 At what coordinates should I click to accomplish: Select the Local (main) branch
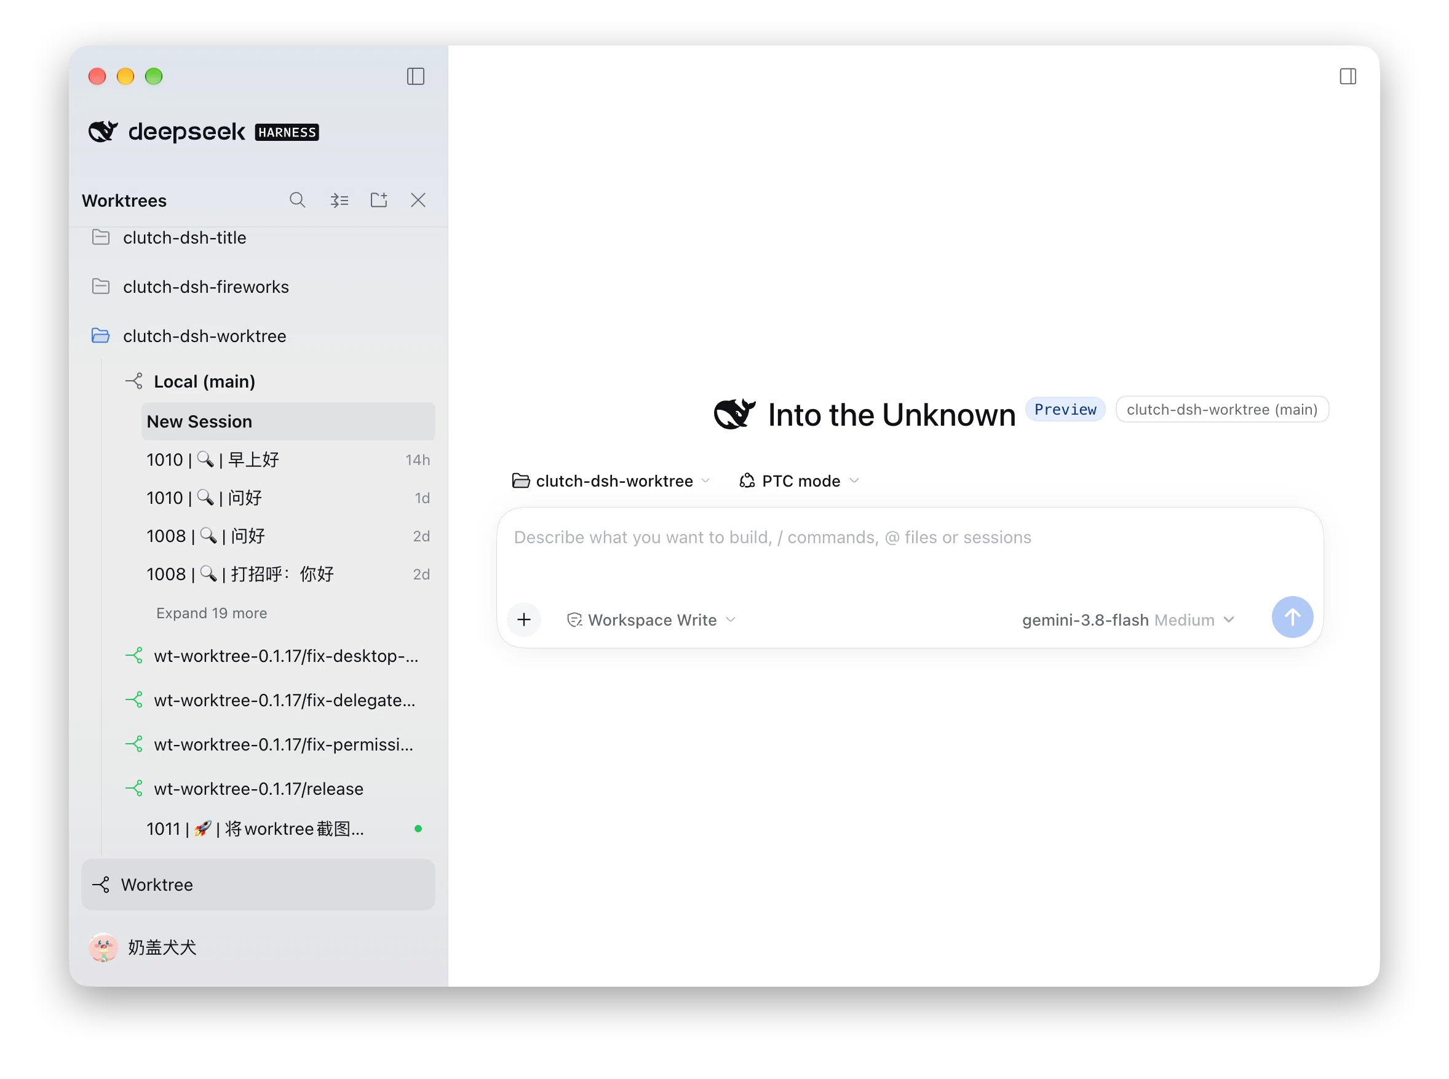(x=277, y=381)
